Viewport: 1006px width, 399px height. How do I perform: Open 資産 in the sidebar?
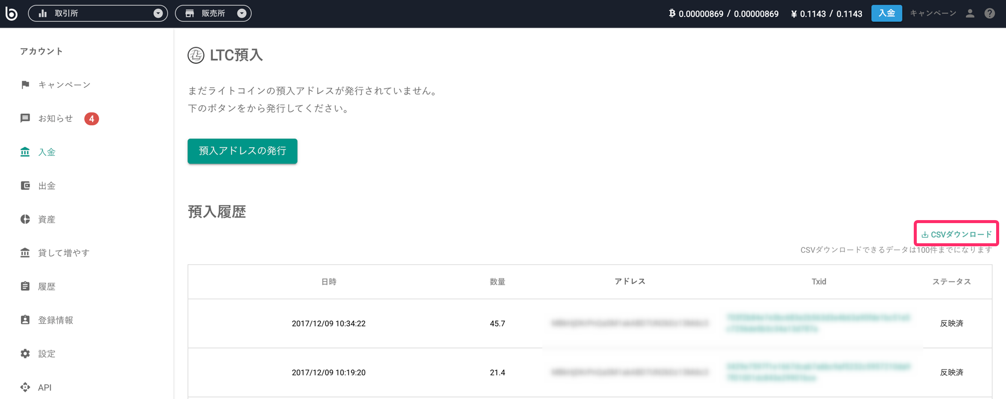pos(47,219)
